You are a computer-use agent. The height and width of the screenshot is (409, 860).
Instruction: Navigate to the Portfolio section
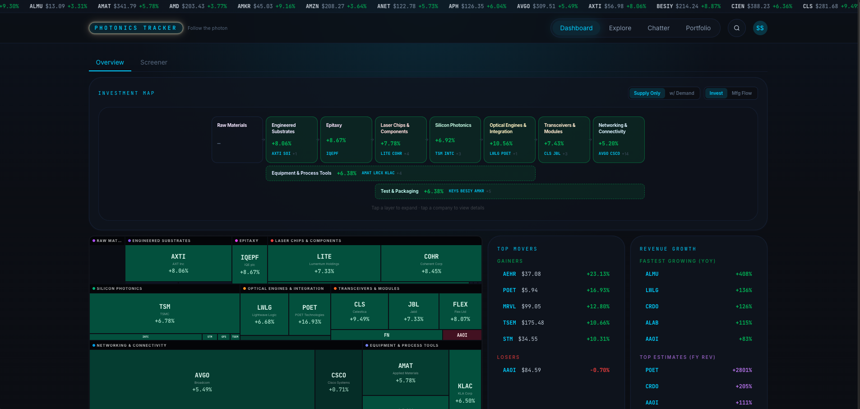pos(698,28)
